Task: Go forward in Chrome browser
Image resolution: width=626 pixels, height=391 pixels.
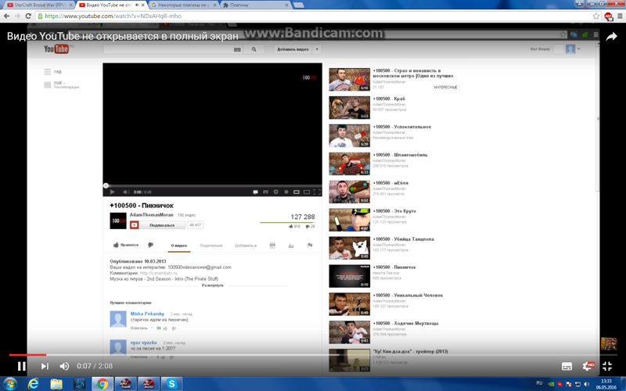Action: pyautogui.click(x=17, y=16)
